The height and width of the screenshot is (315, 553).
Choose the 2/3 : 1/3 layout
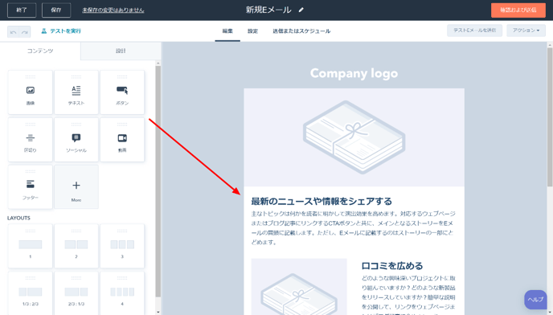[76, 293]
